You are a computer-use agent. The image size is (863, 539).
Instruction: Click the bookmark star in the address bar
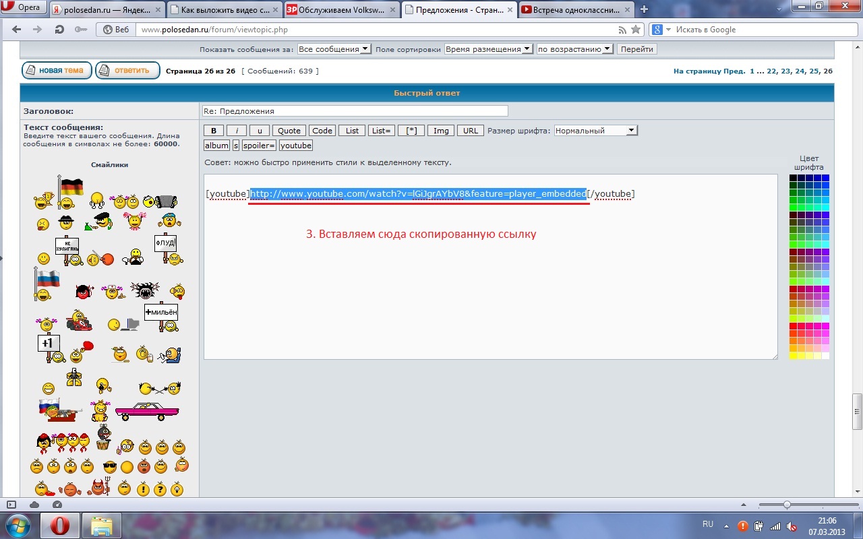(x=635, y=30)
